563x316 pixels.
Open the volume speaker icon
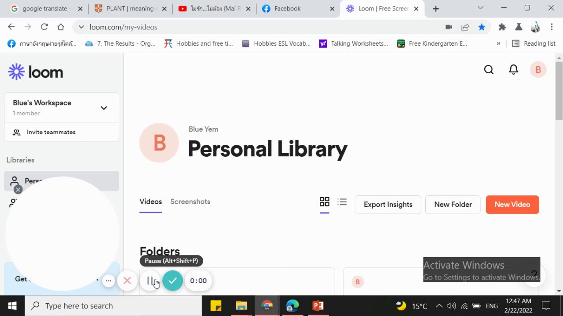pos(451,306)
